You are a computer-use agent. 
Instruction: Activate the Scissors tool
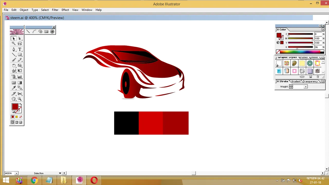click(20, 94)
